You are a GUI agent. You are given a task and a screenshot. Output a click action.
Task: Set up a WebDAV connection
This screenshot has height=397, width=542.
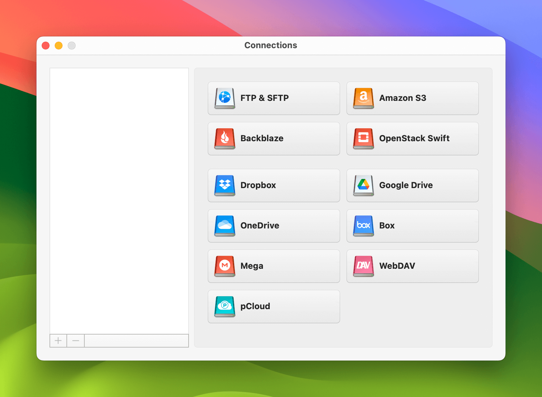pyautogui.click(x=413, y=266)
